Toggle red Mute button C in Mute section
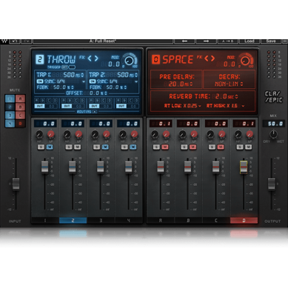 [x=20, y=115]
